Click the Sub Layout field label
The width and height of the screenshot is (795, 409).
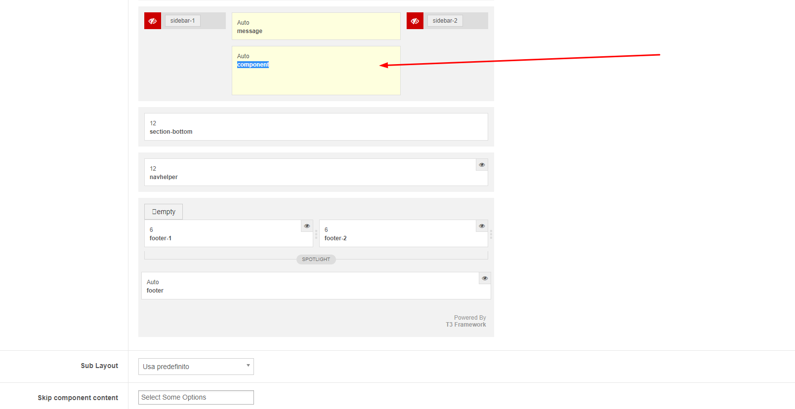click(99, 366)
